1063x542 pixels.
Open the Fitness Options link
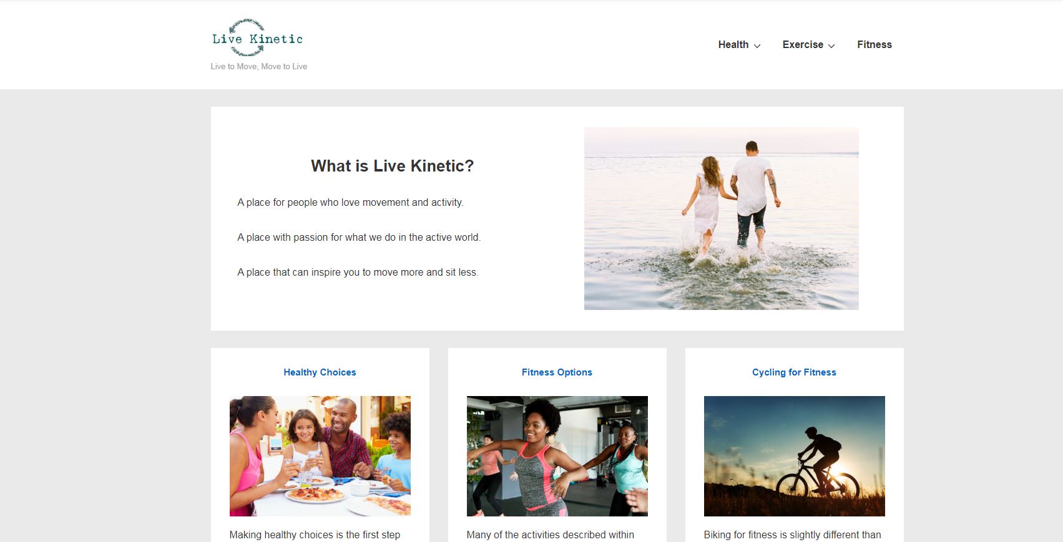tap(557, 372)
